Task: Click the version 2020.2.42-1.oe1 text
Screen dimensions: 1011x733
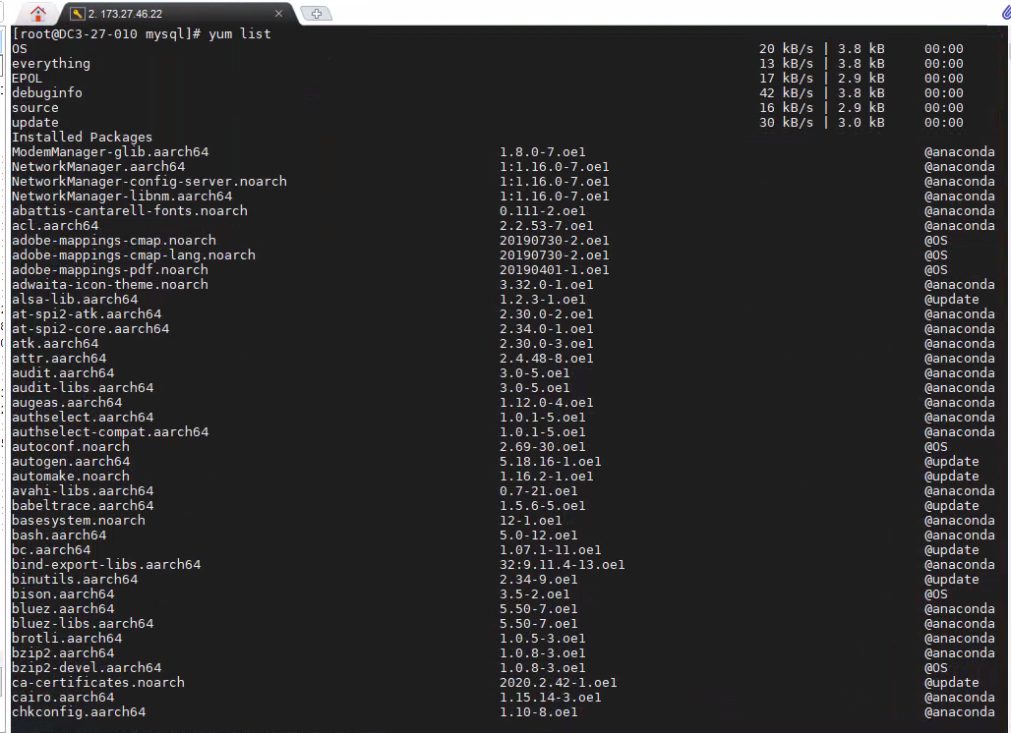Action: (x=558, y=683)
